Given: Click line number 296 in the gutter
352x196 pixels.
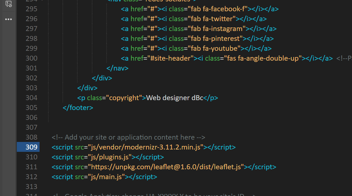Looking at the screenshot, I should [31, 19].
